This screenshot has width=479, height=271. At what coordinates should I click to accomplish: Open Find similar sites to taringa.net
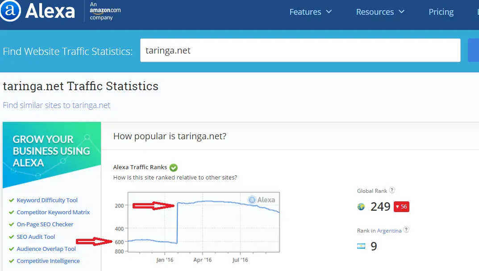pyautogui.click(x=57, y=105)
